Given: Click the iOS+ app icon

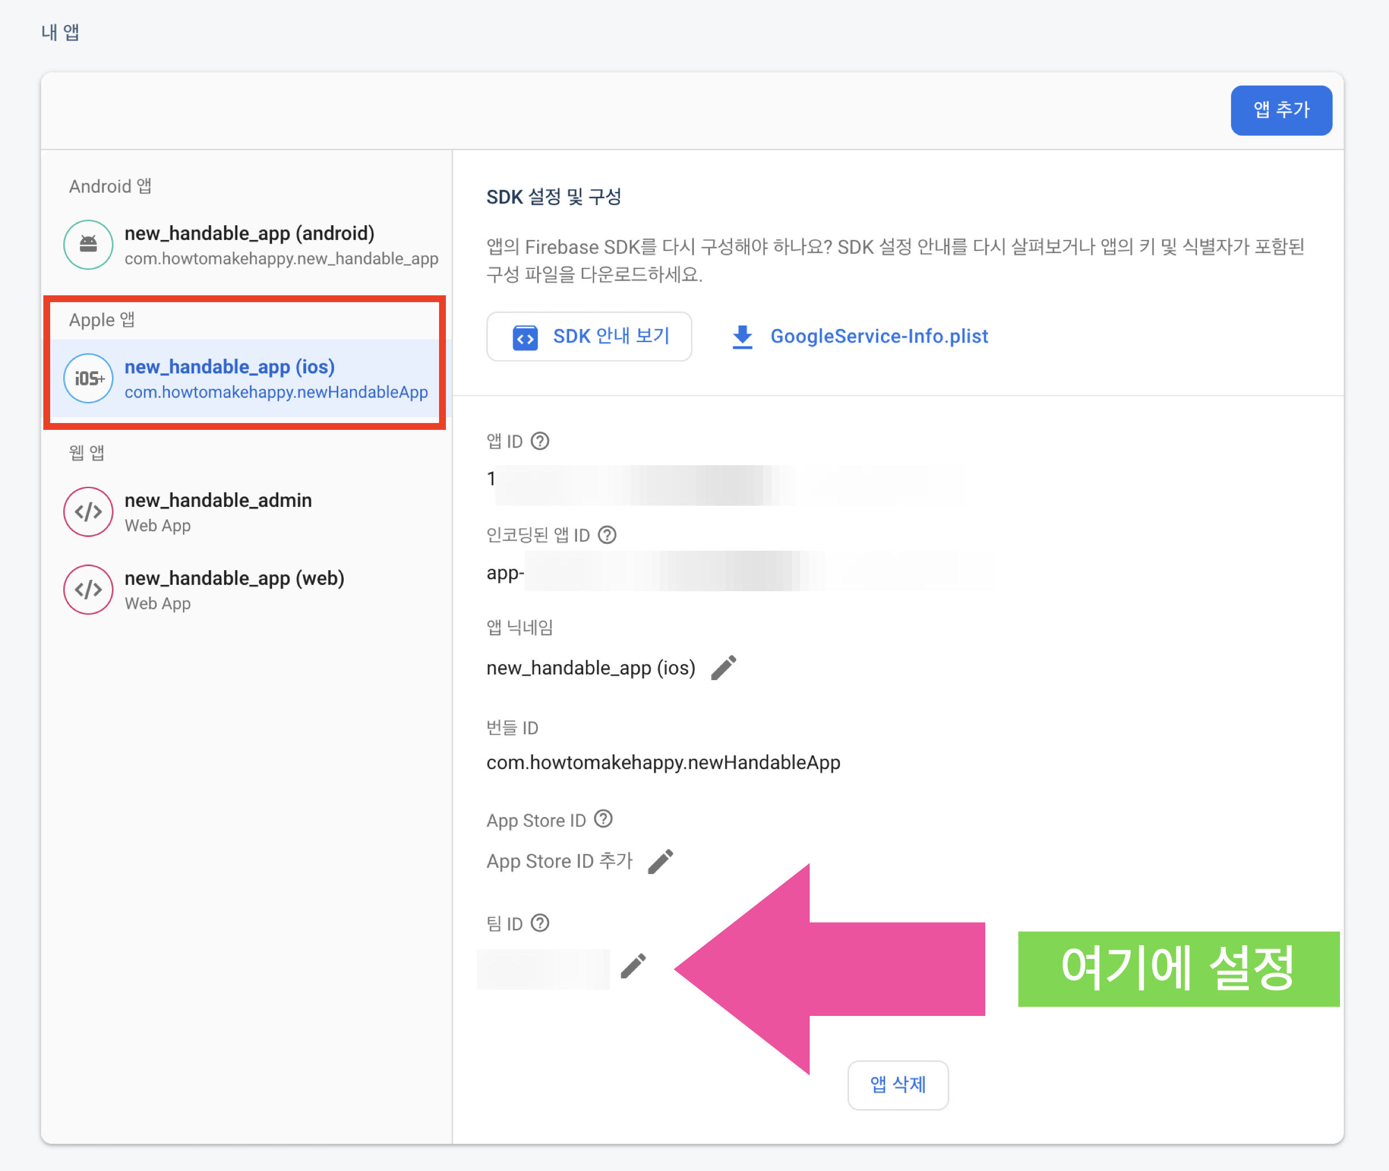Looking at the screenshot, I should coord(88,379).
